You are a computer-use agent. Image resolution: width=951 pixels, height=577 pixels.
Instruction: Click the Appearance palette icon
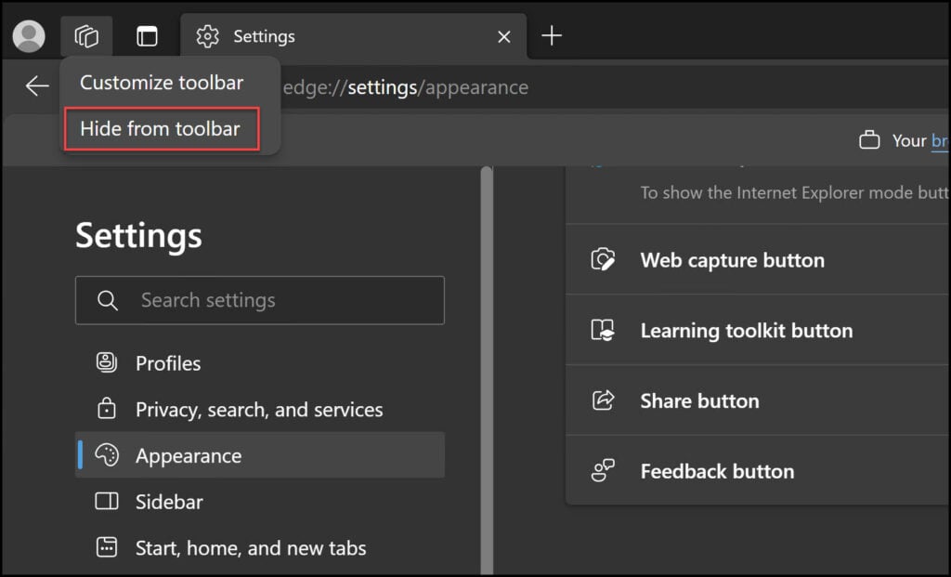tap(107, 455)
